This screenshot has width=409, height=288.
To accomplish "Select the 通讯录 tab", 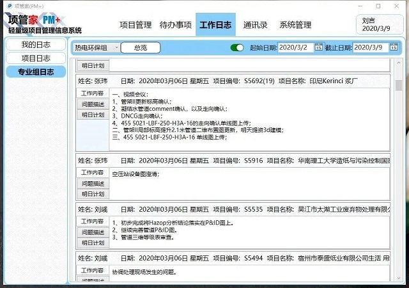I will (x=254, y=26).
